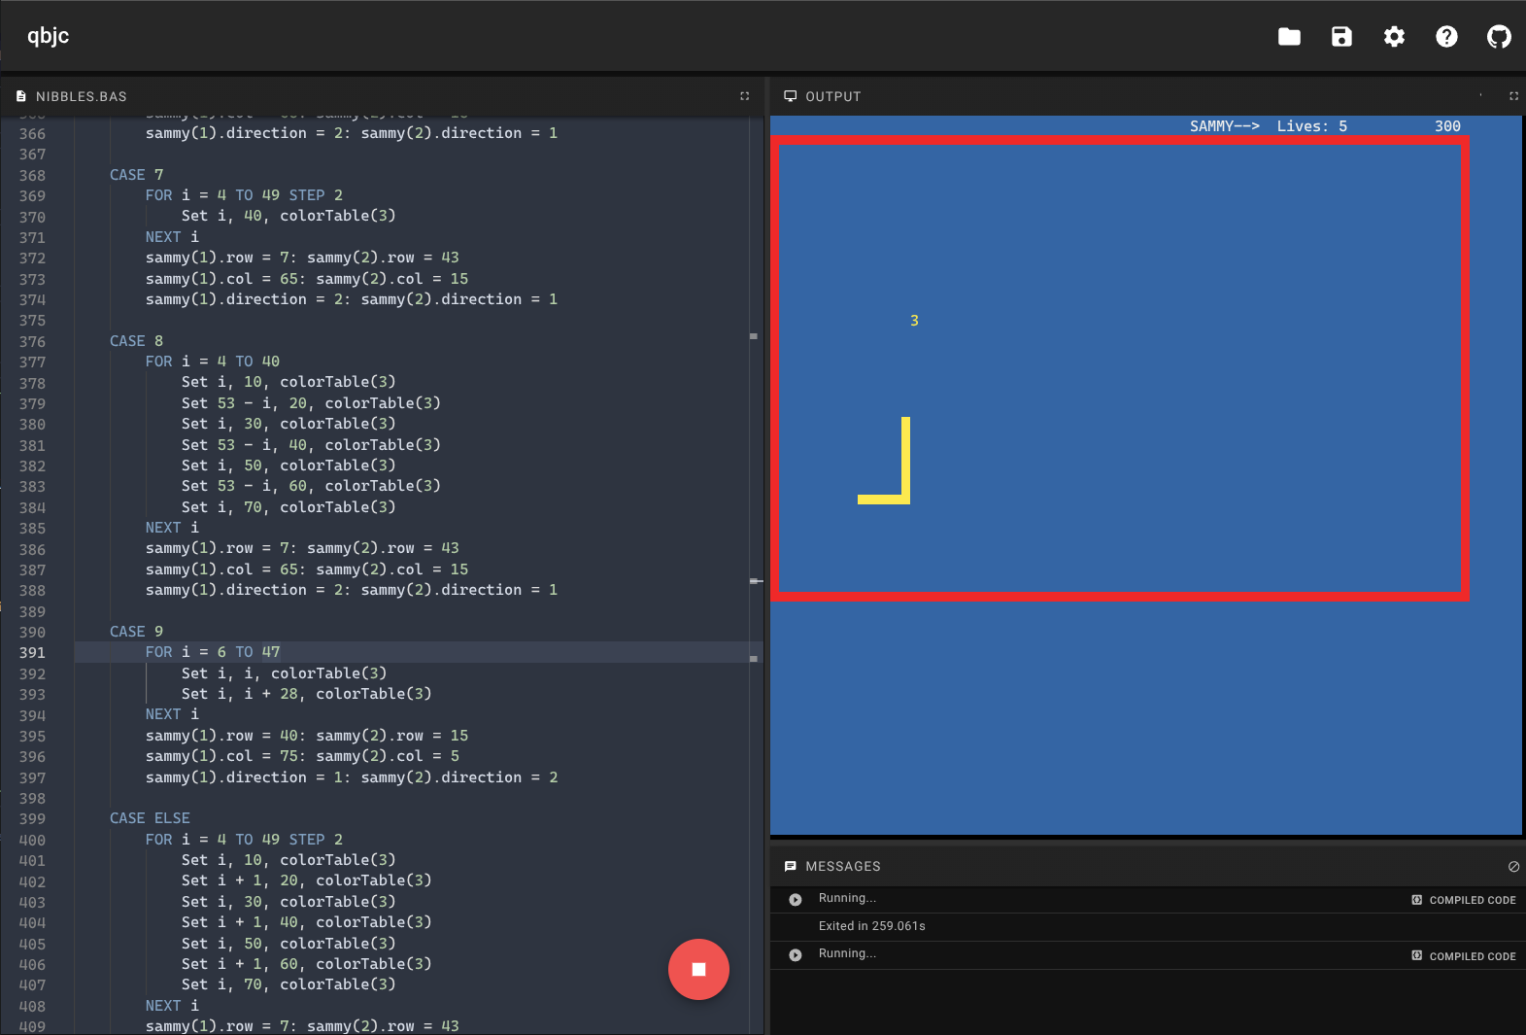Image resolution: width=1526 pixels, height=1035 pixels.
Task: Stop the running program with red button
Action: (x=698, y=969)
